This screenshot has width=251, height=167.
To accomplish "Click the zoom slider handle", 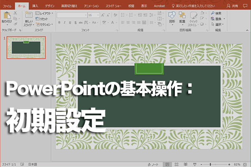I will [210, 164].
